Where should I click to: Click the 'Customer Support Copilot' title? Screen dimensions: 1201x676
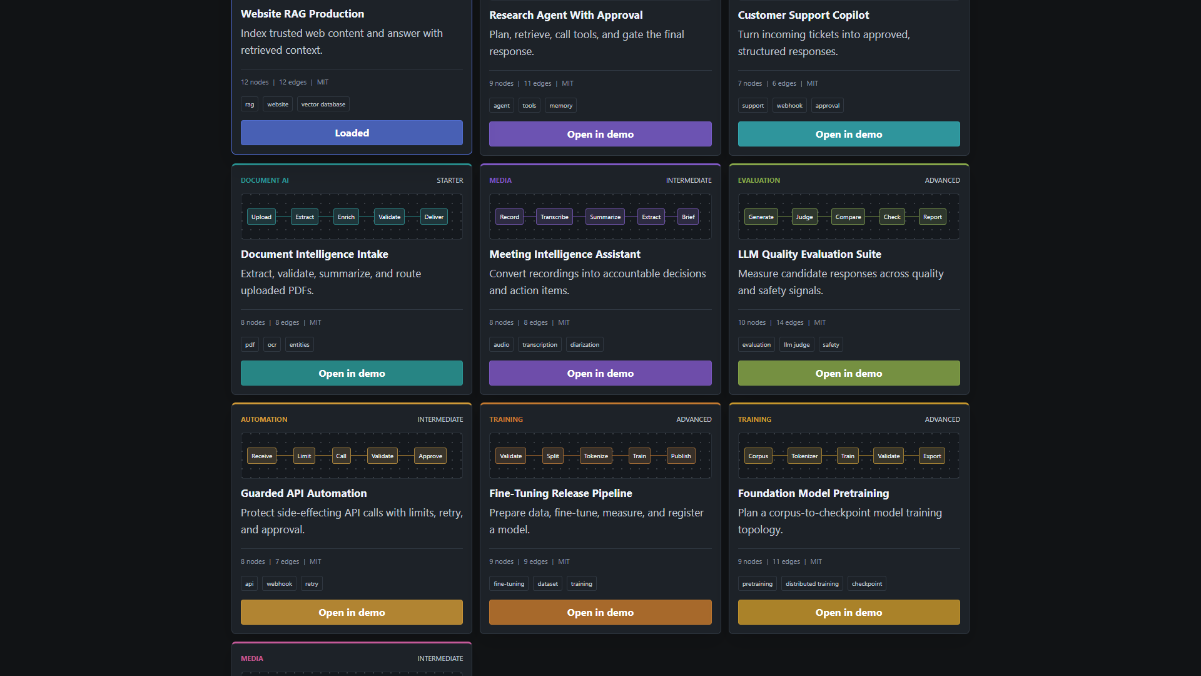tap(803, 15)
